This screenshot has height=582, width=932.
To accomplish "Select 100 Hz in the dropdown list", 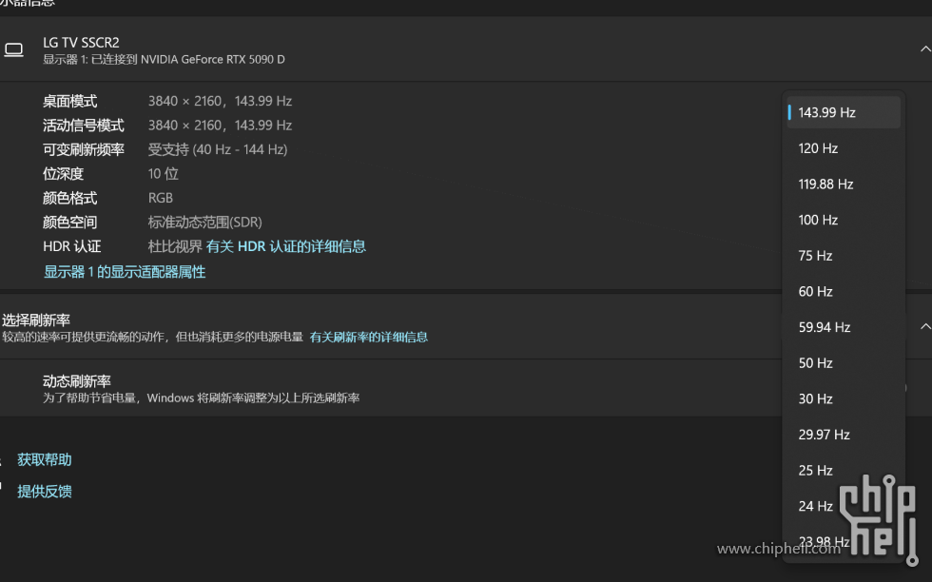I will point(818,220).
